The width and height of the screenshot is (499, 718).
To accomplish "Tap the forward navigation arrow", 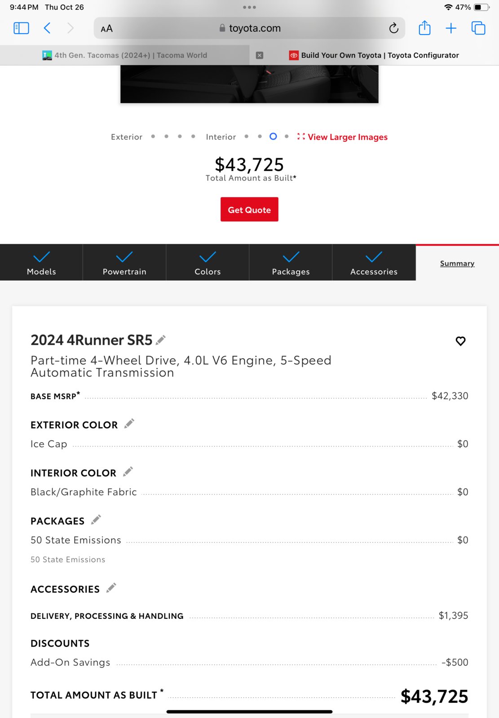I will click(x=70, y=28).
